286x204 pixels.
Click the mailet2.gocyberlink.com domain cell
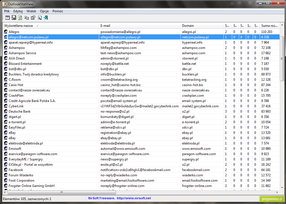click(200, 106)
